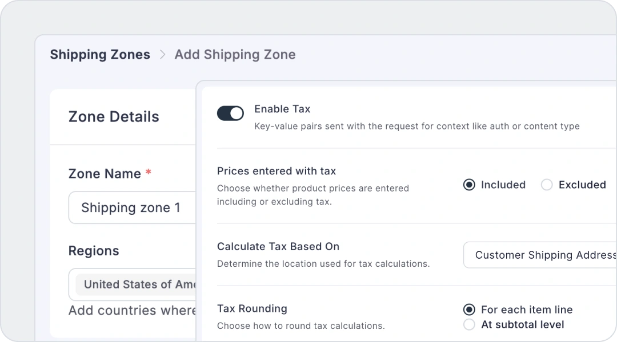Screen dimensions: 617x342
Task: Open the Zone Details section
Action: (114, 116)
